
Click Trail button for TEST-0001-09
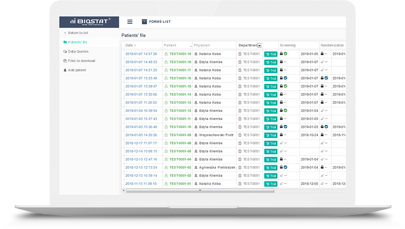pos(271,135)
